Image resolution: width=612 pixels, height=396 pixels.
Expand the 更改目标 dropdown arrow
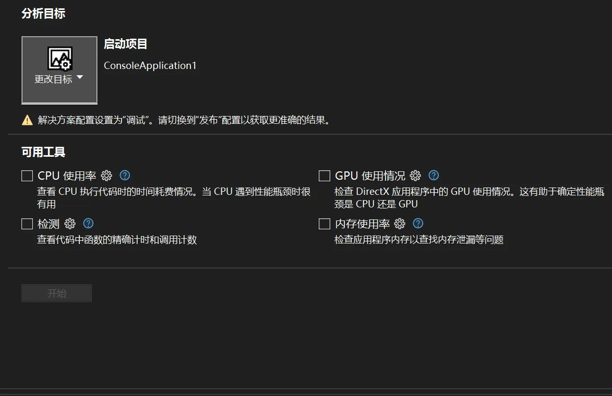[x=80, y=78]
